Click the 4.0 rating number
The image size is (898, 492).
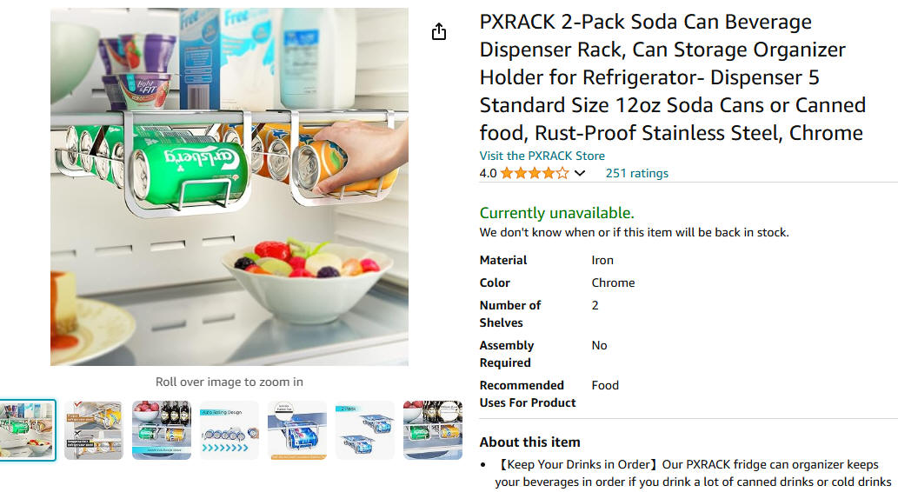488,173
